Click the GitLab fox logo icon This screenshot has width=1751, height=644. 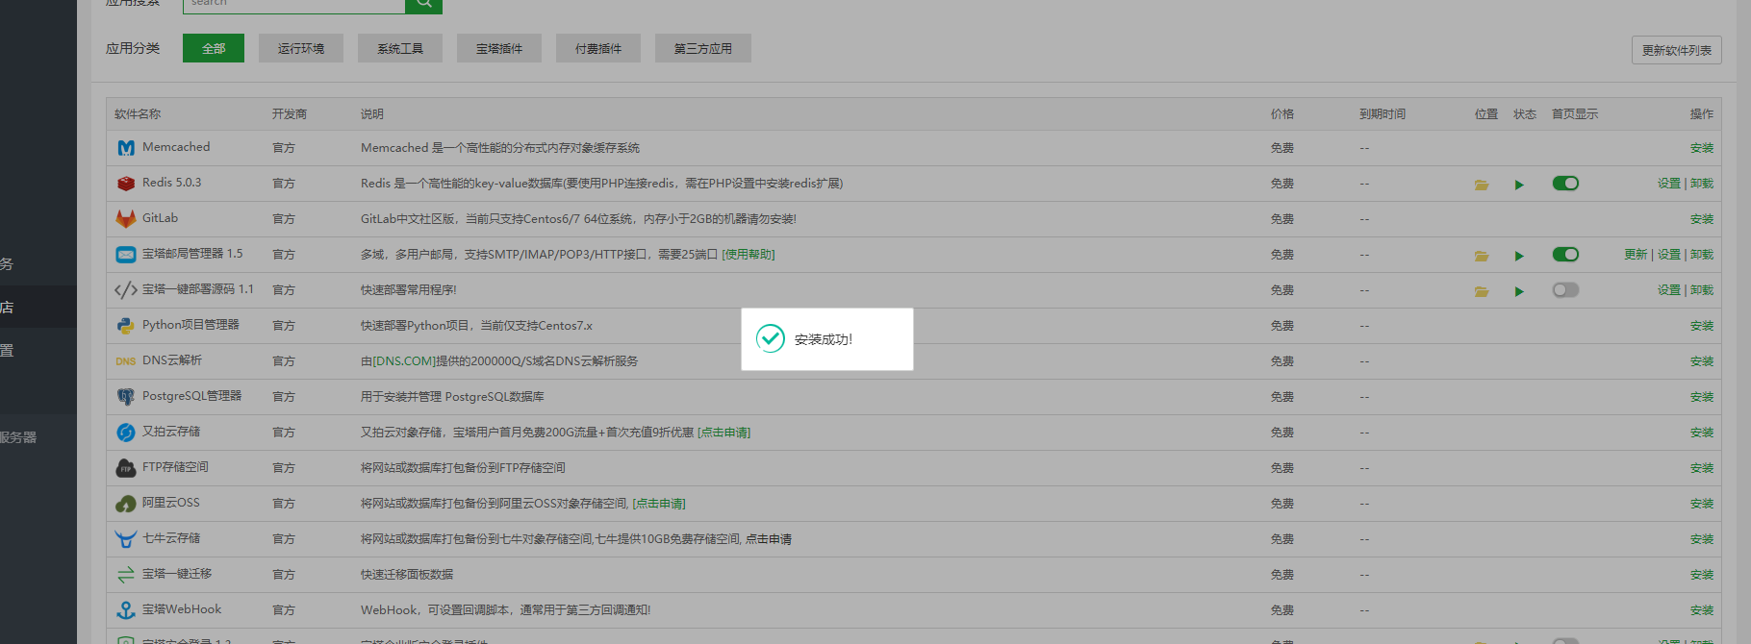126,219
